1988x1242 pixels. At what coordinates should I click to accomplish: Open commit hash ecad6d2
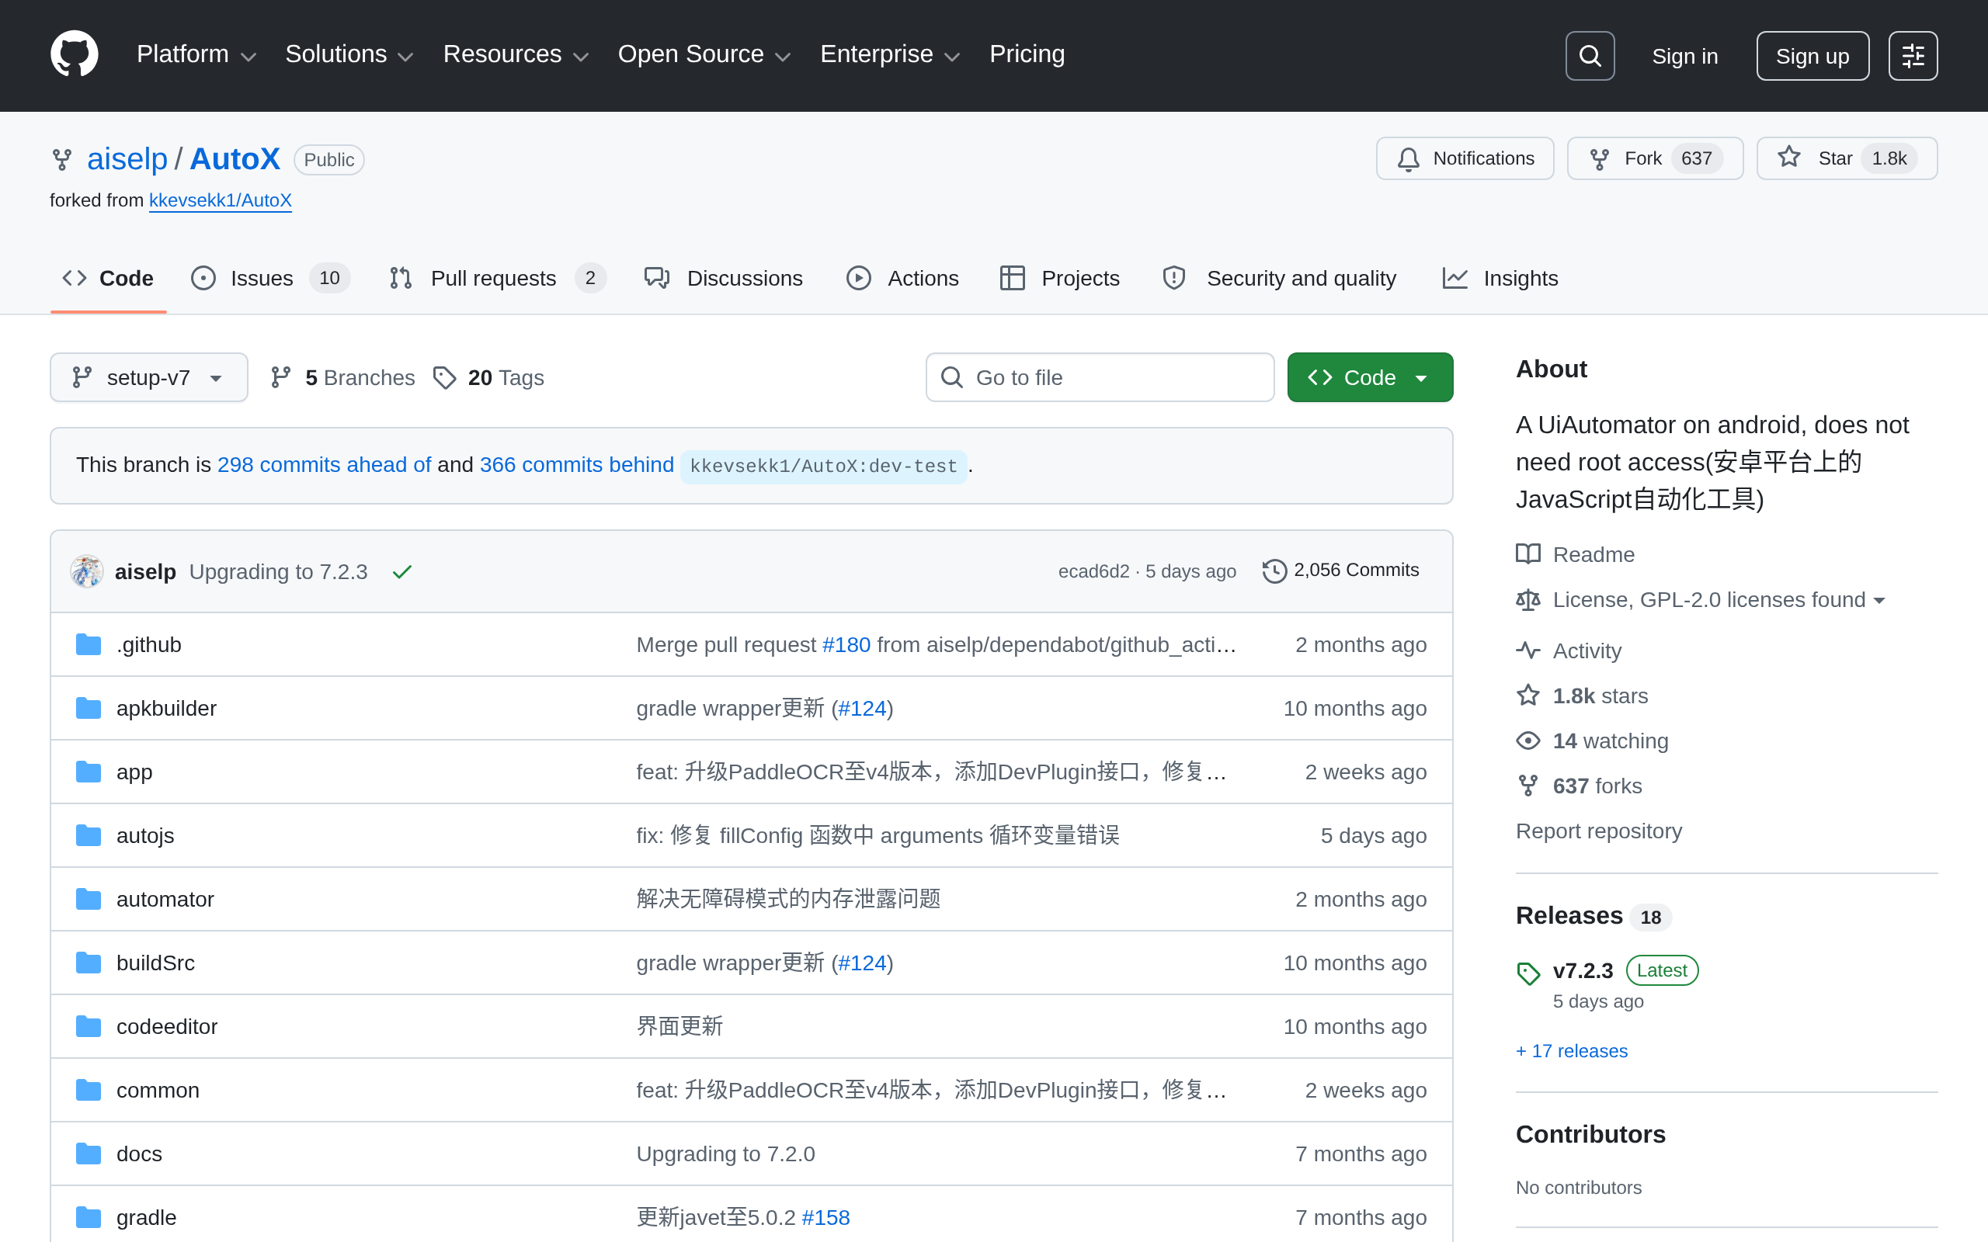[x=1093, y=571]
